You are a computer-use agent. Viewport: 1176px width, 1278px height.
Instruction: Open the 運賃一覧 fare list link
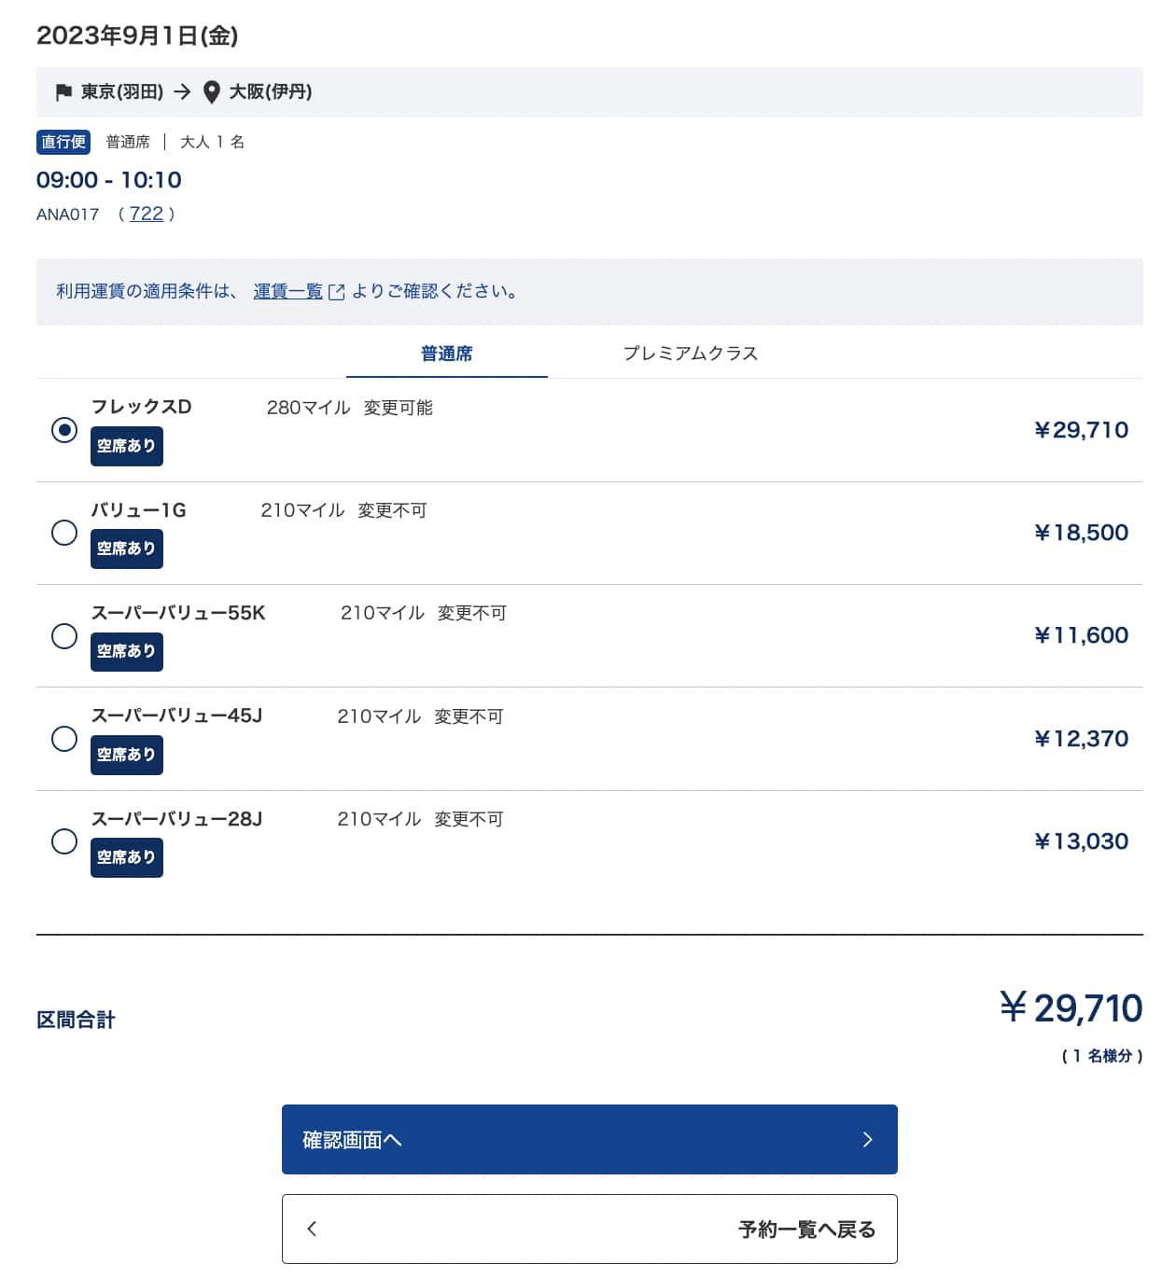point(287,291)
